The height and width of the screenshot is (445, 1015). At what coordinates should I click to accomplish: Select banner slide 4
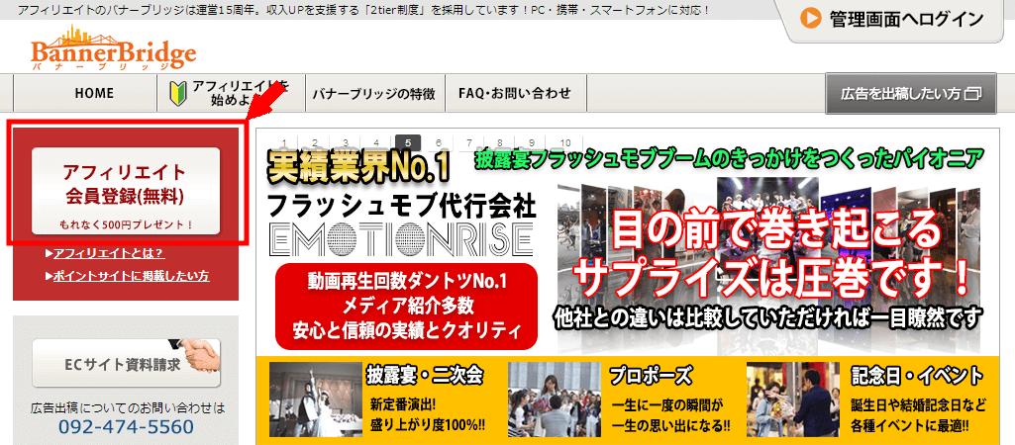click(376, 142)
